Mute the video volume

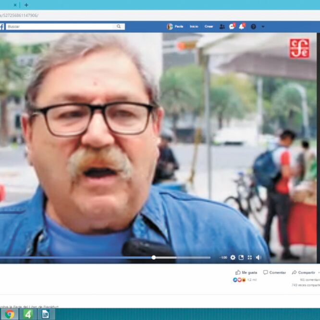tap(258, 258)
